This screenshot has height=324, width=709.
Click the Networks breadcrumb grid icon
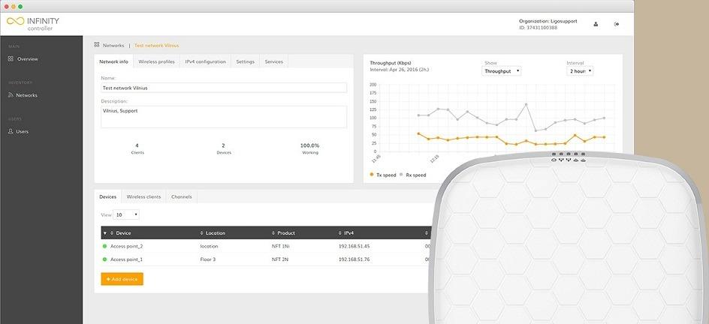pos(97,45)
